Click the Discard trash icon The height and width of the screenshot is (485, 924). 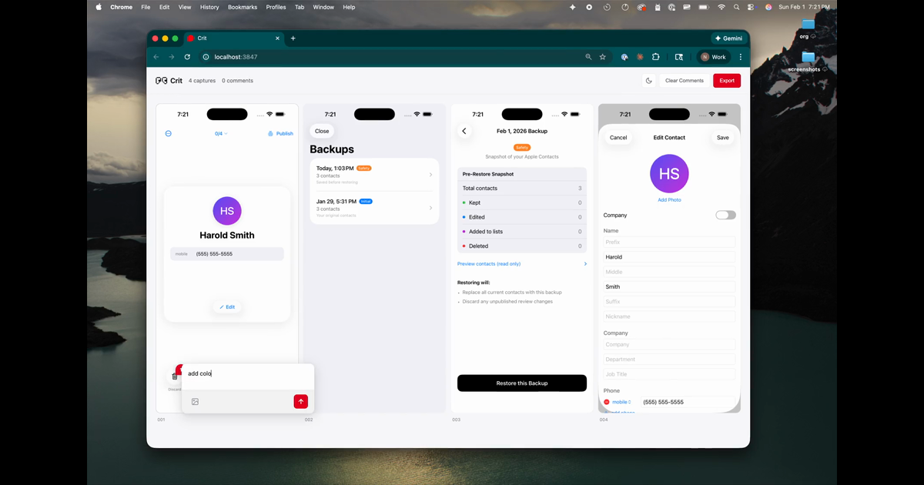coord(173,376)
